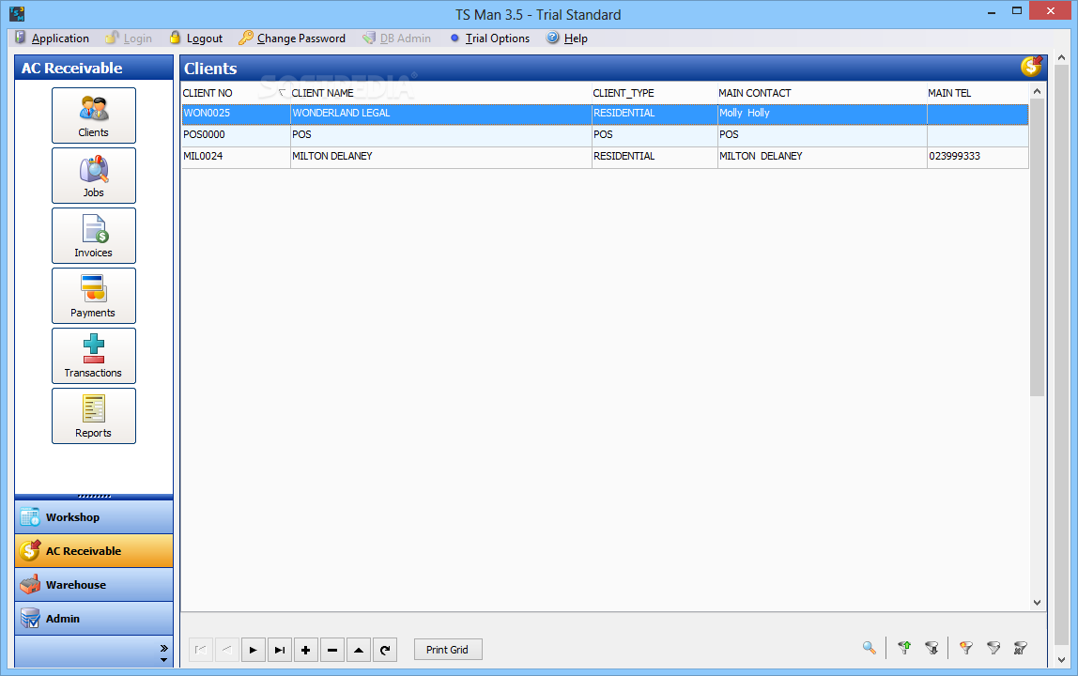Click the DB Admin menu item
This screenshot has height=676, width=1078.
pyautogui.click(x=397, y=38)
